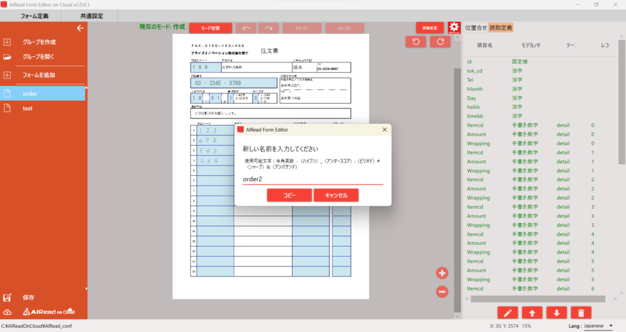Collapse the sidebar with the back arrow
This screenshot has width=626, height=332.
79,28
